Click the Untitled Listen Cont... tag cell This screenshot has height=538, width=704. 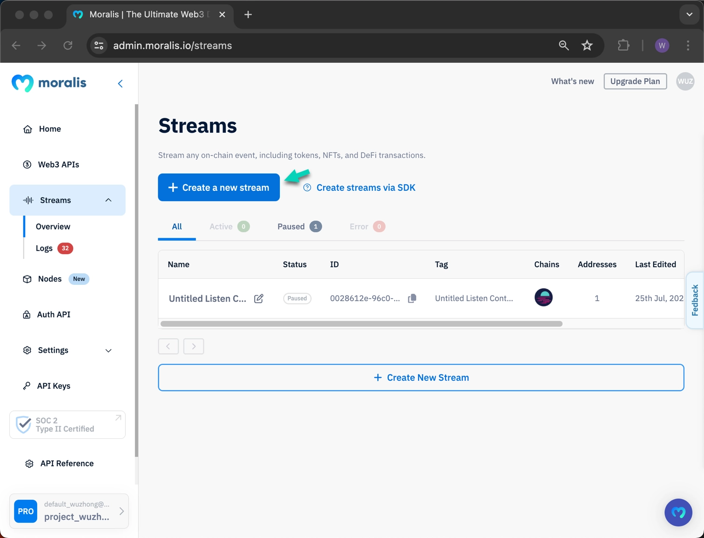(x=474, y=298)
